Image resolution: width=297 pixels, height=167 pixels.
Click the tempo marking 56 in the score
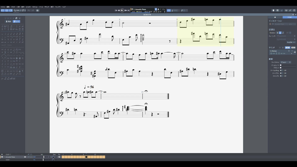click(x=89, y=87)
